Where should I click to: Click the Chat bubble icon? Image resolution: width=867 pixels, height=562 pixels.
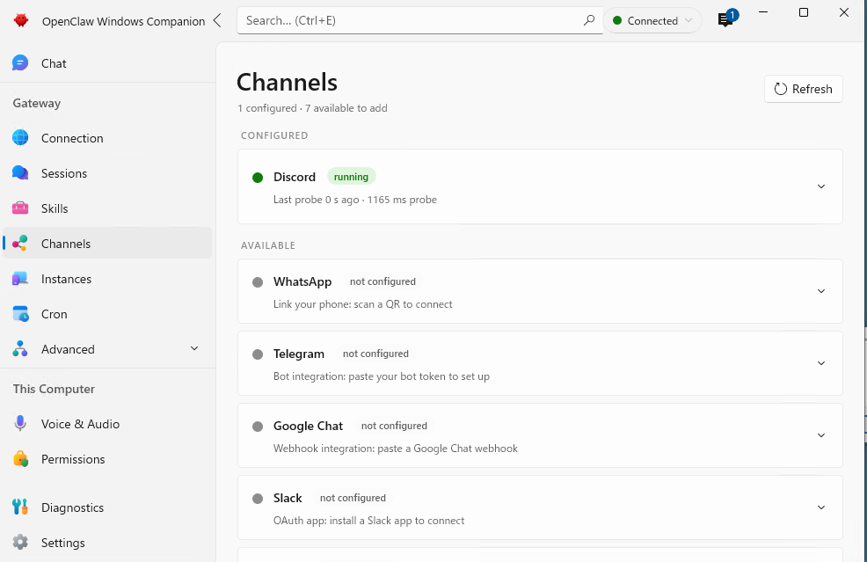(x=20, y=63)
